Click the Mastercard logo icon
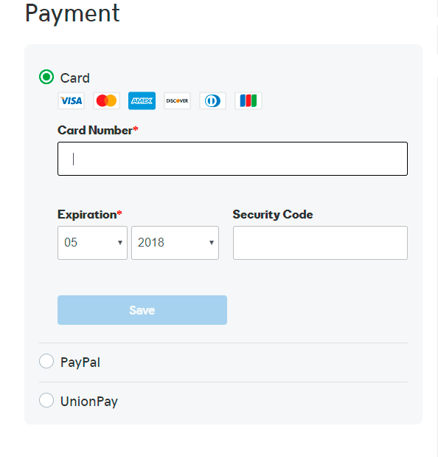 (x=106, y=101)
